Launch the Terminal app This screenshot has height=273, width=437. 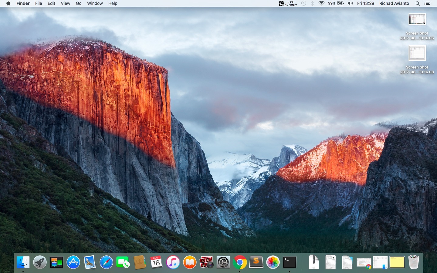pos(290,262)
